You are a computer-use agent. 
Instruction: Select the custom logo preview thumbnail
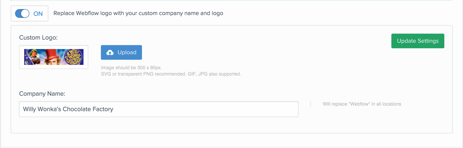54,57
